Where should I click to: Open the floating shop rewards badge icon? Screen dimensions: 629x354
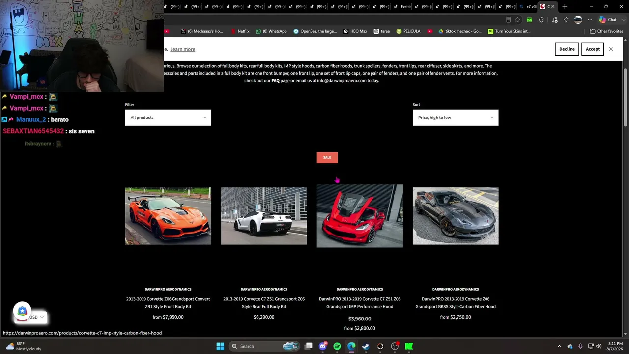click(x=22, y=311)
